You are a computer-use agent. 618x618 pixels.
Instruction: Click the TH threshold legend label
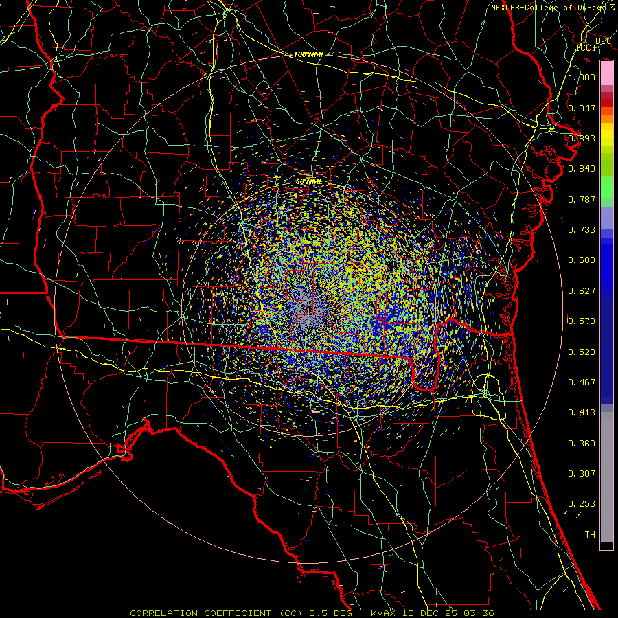[590, 535]
